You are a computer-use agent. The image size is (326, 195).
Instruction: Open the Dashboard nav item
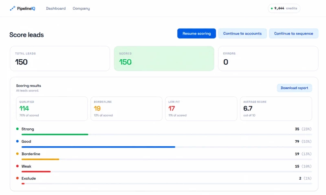[x=56, y=9]
